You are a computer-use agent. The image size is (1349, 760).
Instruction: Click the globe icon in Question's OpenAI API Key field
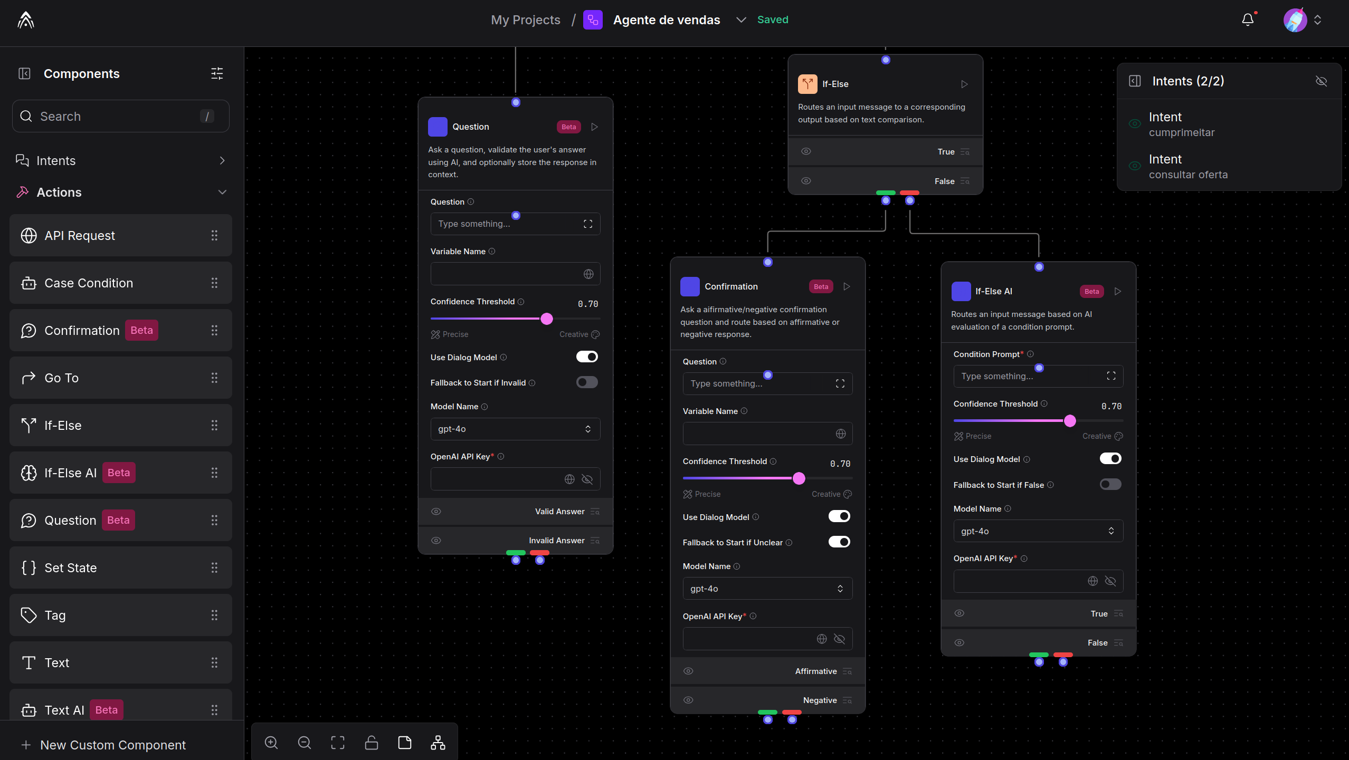tap(569, 479)
